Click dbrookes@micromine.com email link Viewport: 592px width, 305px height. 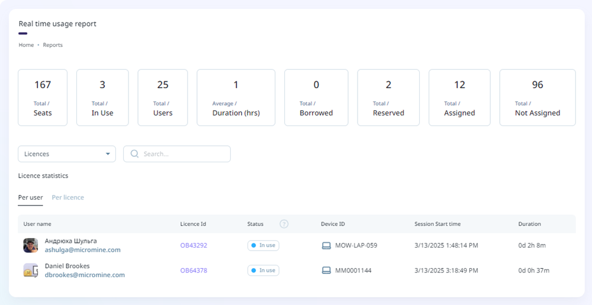click(85, 275)
